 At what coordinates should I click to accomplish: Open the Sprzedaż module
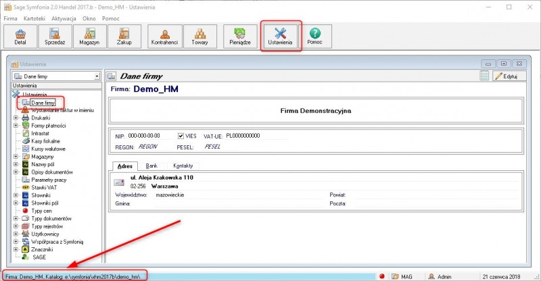(x=55, y=36)
